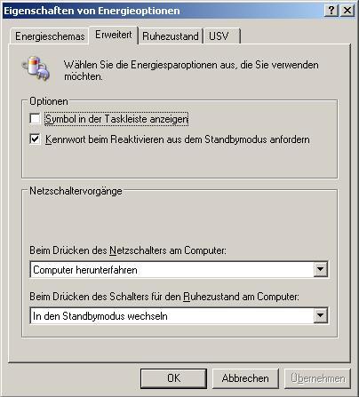The width and height of the screenshot is (359, 397).
Task: Close the Energieoptionen dialog with the X
Action: [x=347, y=11]
